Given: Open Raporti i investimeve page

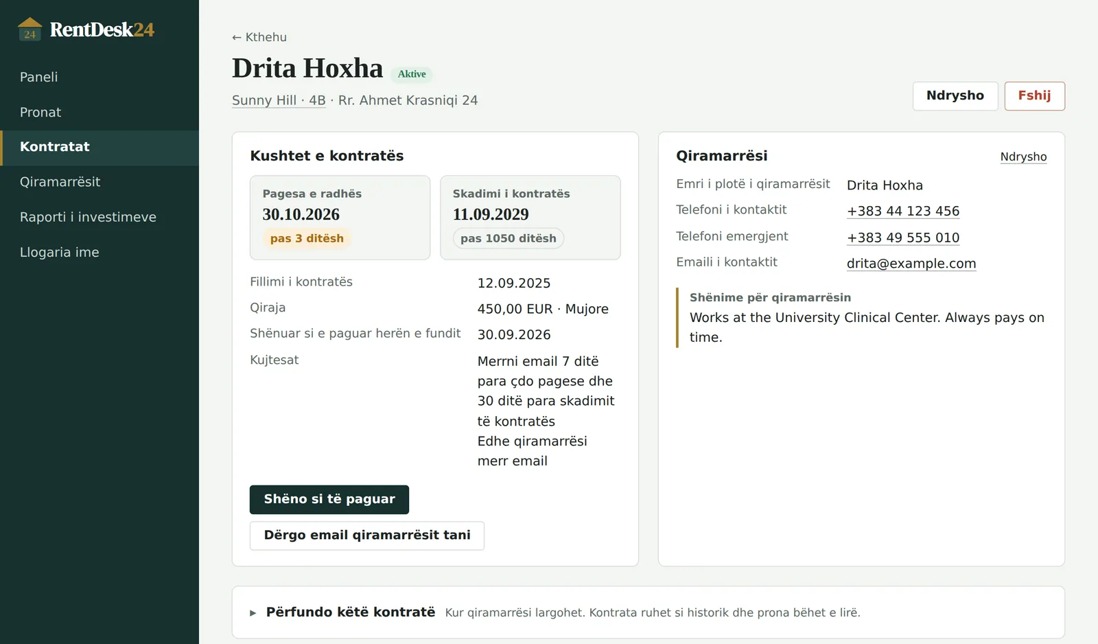Looking at the screenshot, I should [100, 217].
